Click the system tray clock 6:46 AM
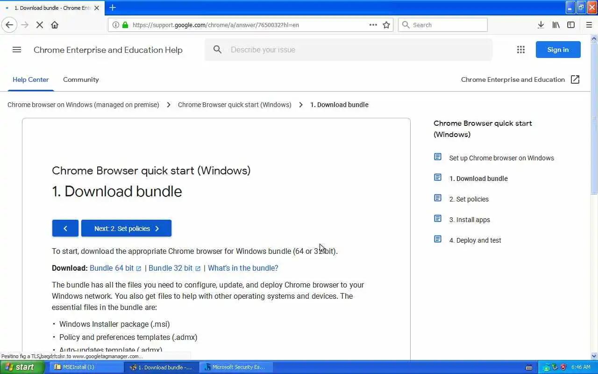 pyautogui.click(x=581, y=367)
